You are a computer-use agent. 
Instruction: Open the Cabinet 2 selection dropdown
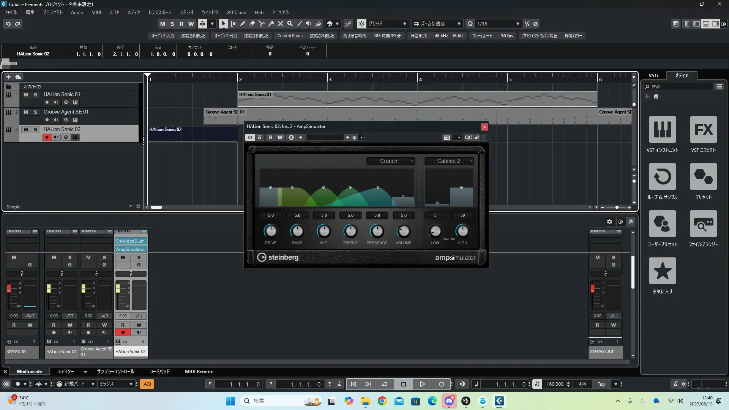coord(449,161)
